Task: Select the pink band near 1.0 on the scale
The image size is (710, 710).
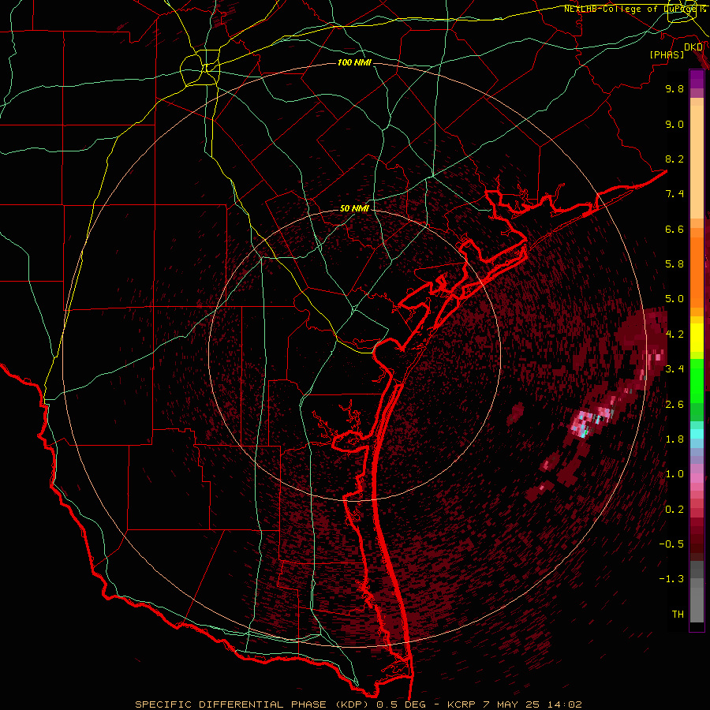Action: coord(697,478)
